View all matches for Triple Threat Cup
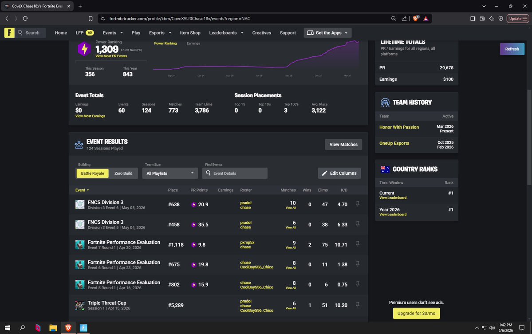Screen dimensions: 532x334 click(x=291, y=308)
